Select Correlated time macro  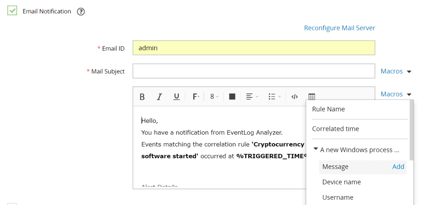click(336, 129)
